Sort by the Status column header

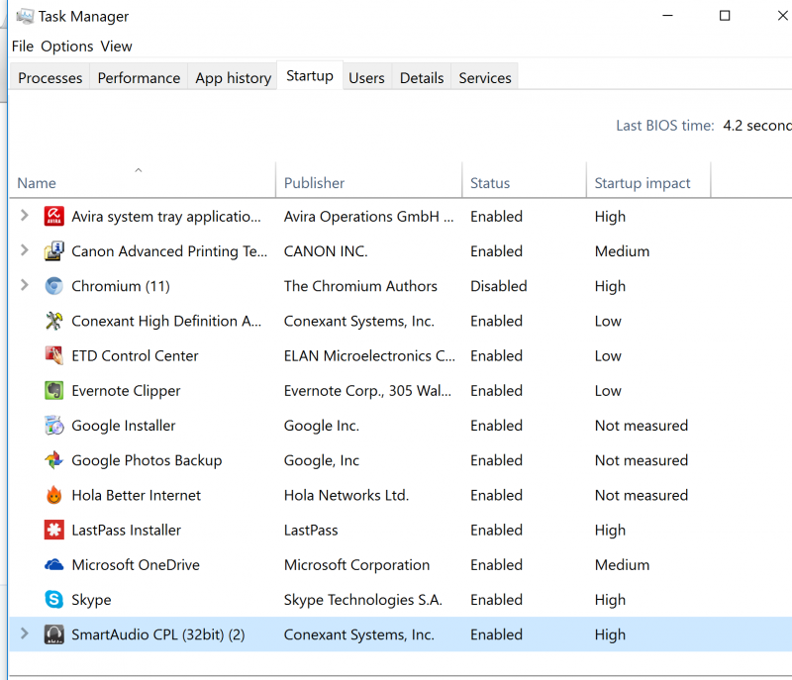point(525,180)
